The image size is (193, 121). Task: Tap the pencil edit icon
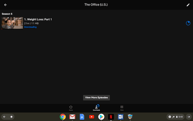[188, 5]
